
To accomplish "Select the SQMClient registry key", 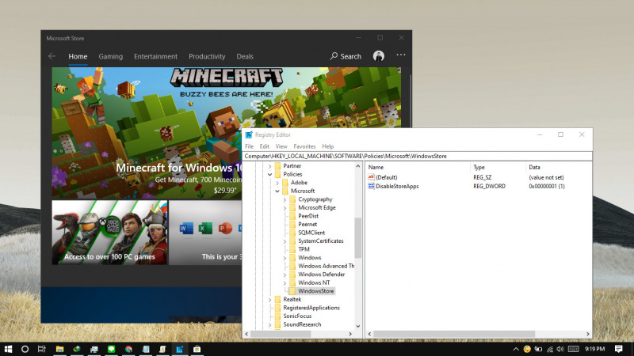I will point(311,233).
